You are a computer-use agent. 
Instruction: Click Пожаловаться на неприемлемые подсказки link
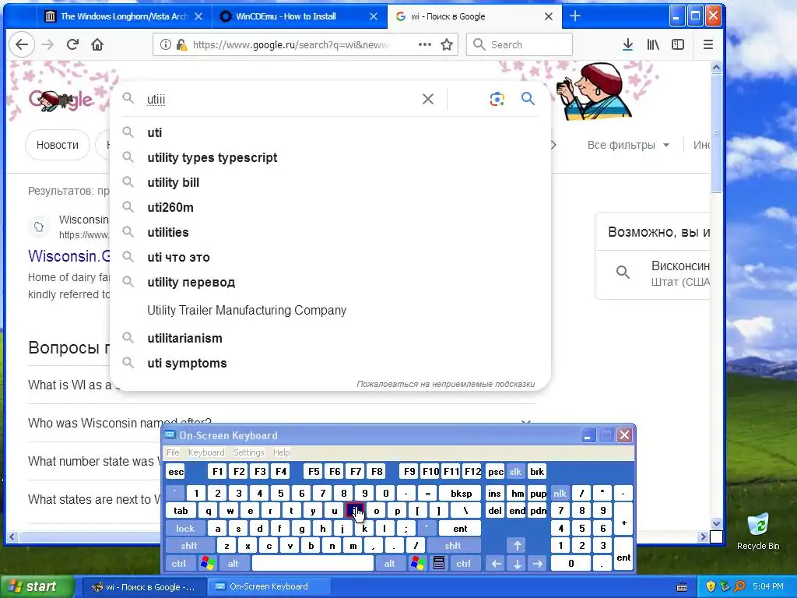click(x=446, y=384)
